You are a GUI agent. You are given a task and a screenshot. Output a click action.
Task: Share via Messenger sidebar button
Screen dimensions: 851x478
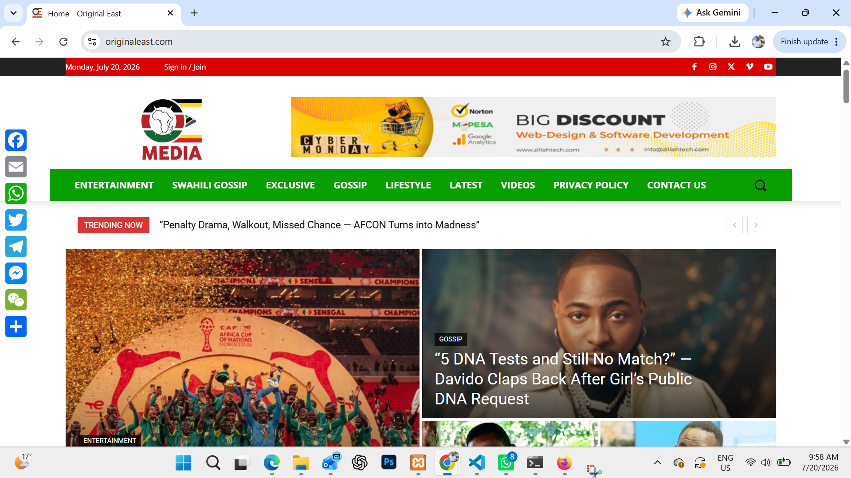(x=16, y=273)
